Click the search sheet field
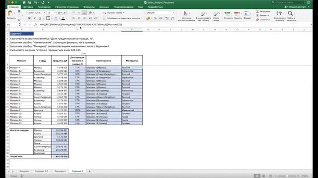This screenshot has width=318, height=178. pos(288,2)
